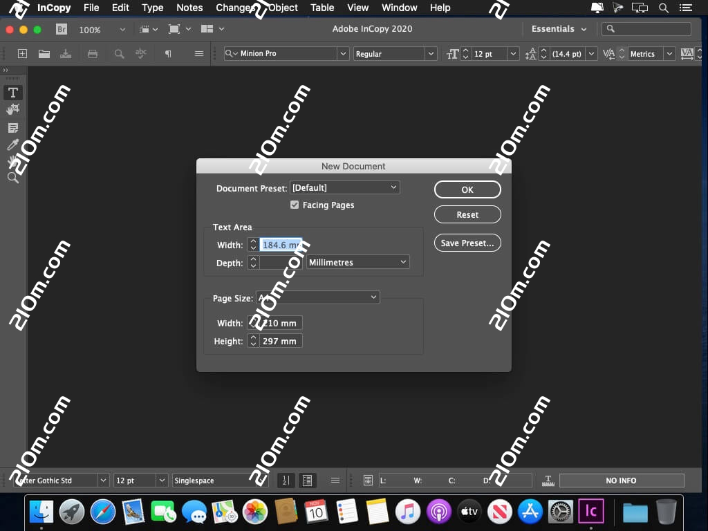Select the Eyedropper tool in toolbox
The height and width of the screenshot is (531, 708).
[12, 145]
